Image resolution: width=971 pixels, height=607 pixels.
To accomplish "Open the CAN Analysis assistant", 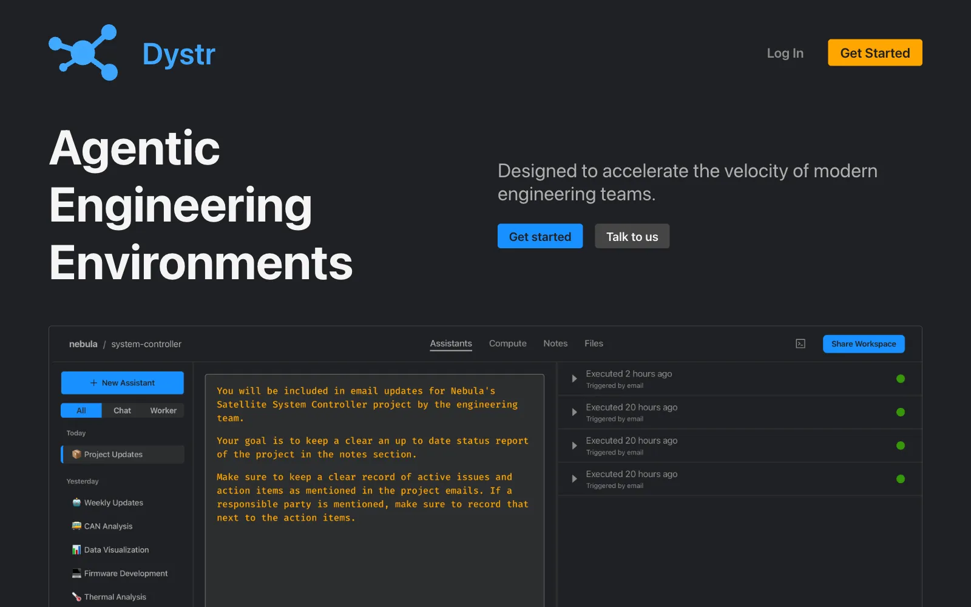I will click(x=123, y=526).
